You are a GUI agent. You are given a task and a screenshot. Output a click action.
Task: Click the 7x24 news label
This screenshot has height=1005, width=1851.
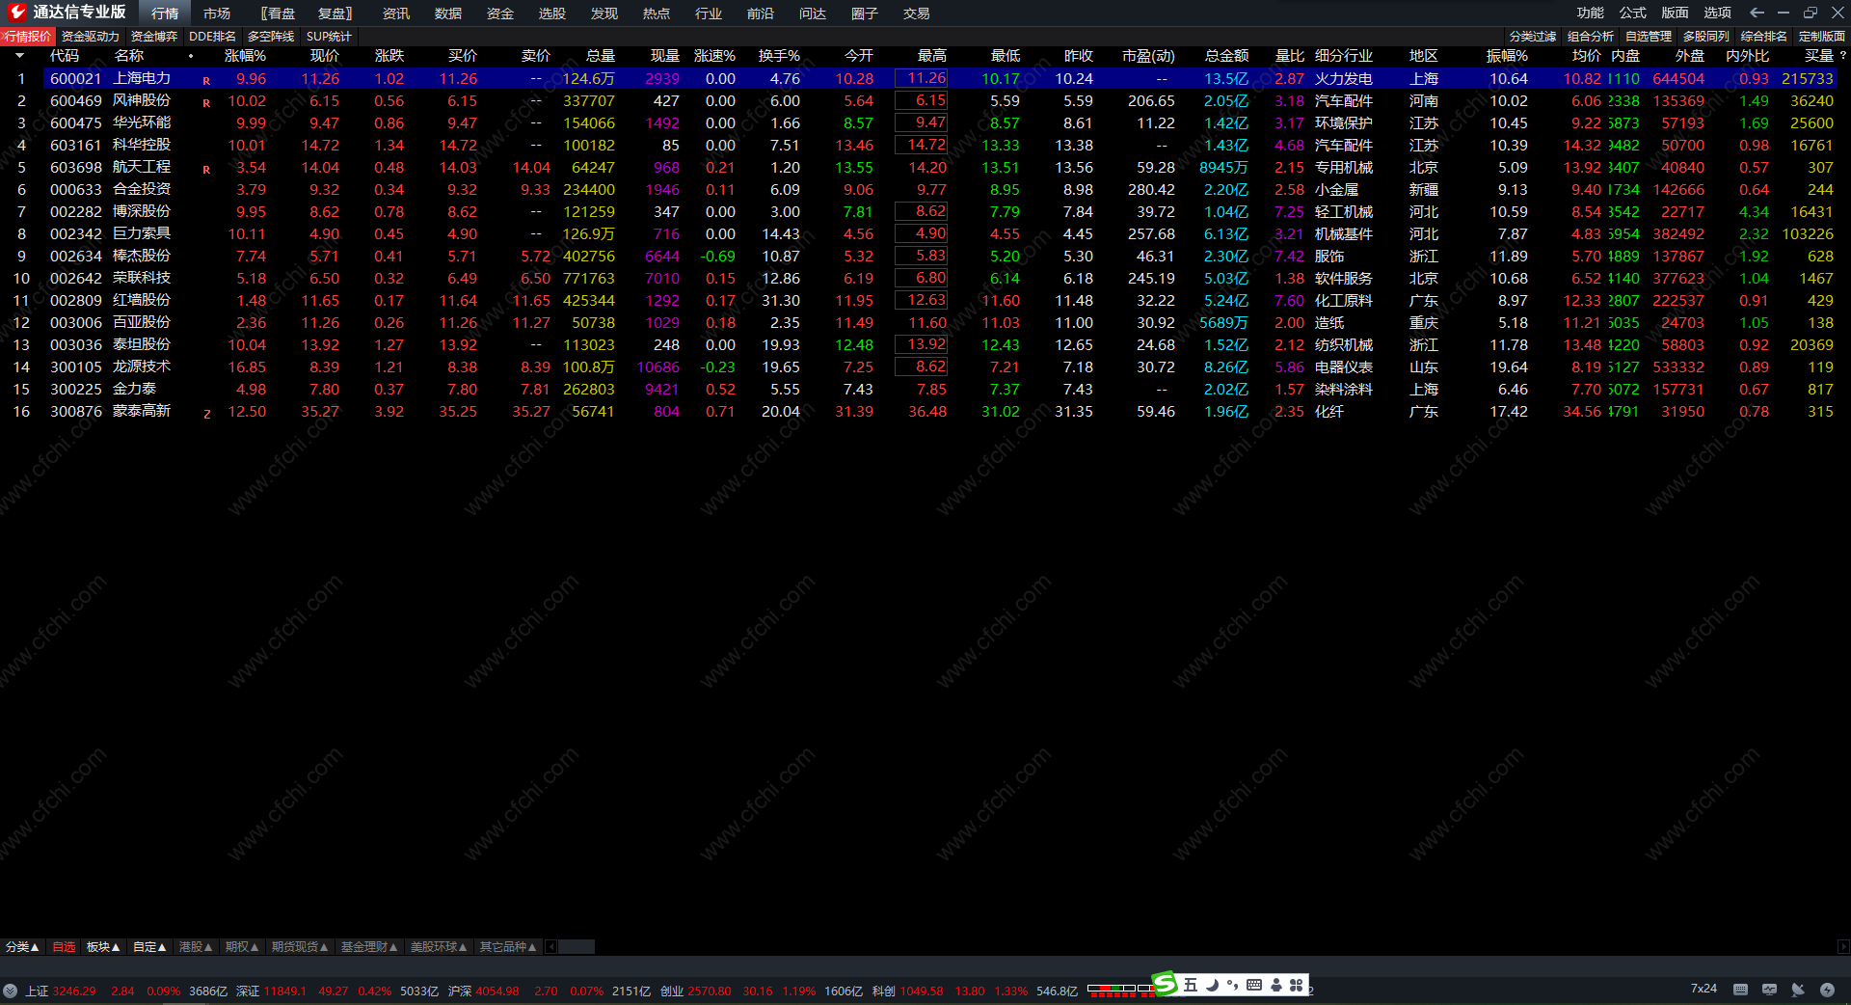(1703, 989)
